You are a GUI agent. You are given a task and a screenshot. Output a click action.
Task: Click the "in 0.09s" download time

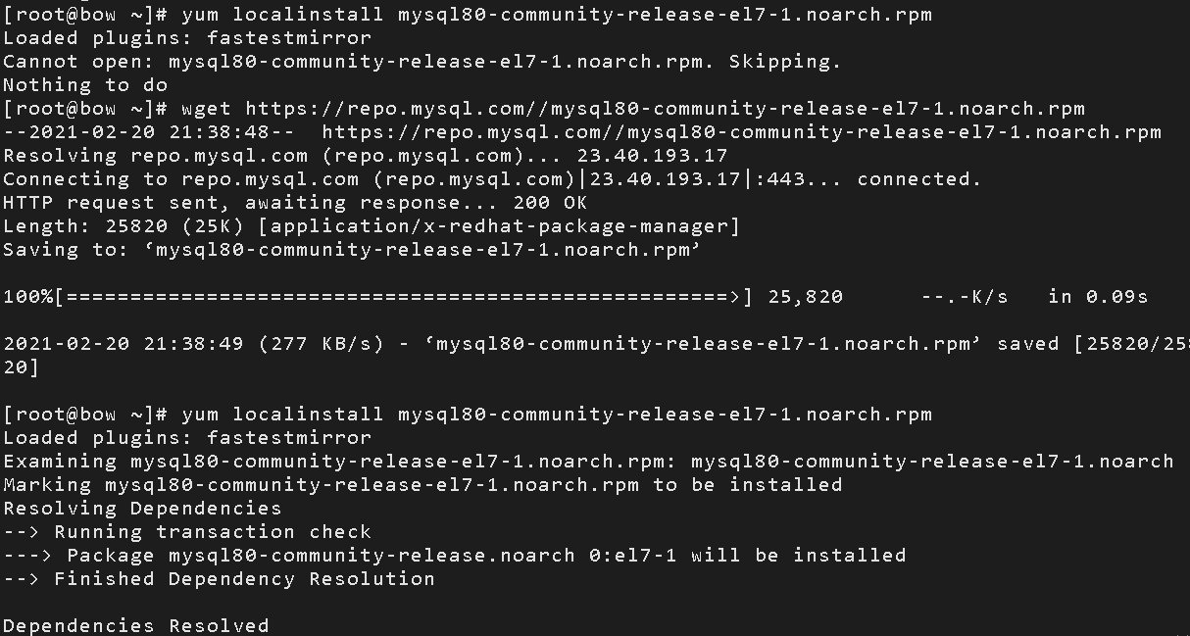coord(1097,297)
